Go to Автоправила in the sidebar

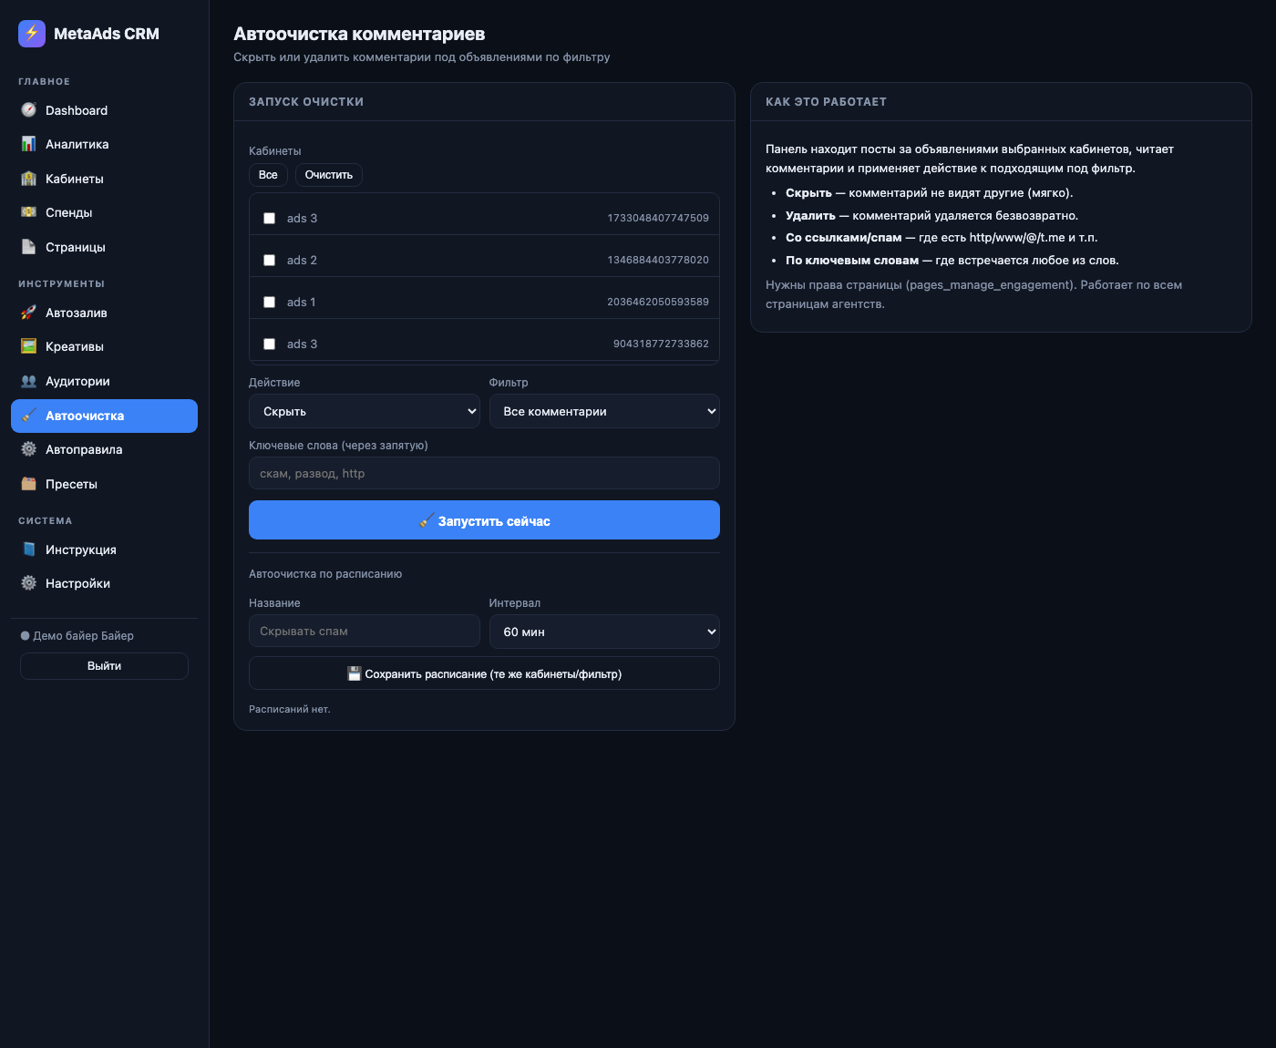[x=104, y=449]
